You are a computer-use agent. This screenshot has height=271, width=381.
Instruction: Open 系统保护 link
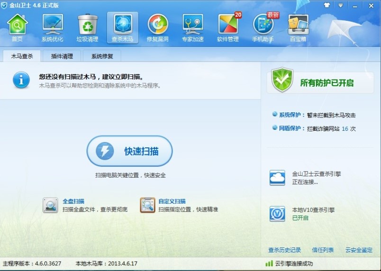(x=290, y=115)
